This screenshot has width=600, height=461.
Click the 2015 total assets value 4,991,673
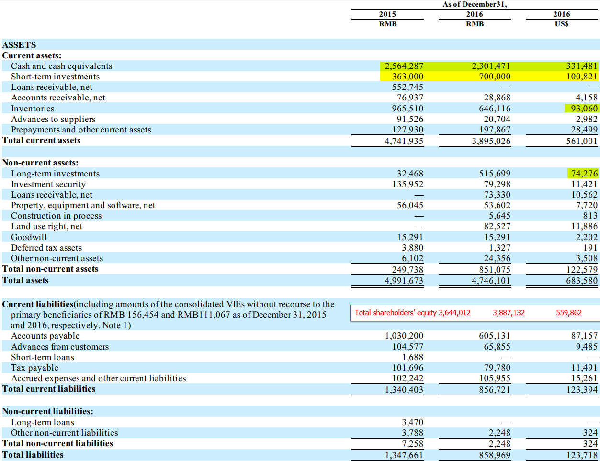(x=404, y=281)
